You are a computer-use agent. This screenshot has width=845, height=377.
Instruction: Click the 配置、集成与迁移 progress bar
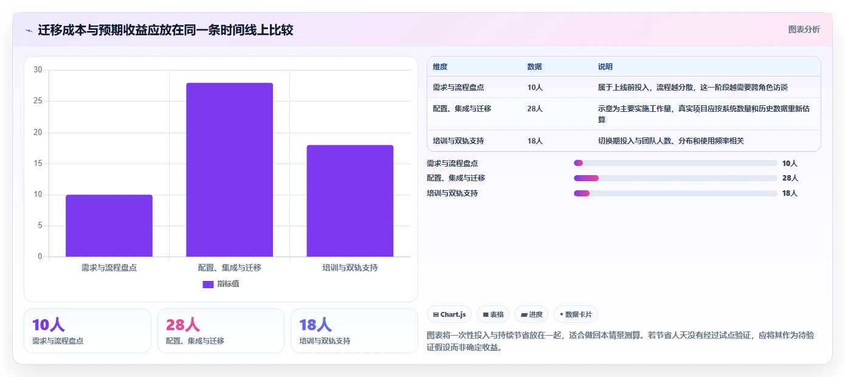(675, 178)
